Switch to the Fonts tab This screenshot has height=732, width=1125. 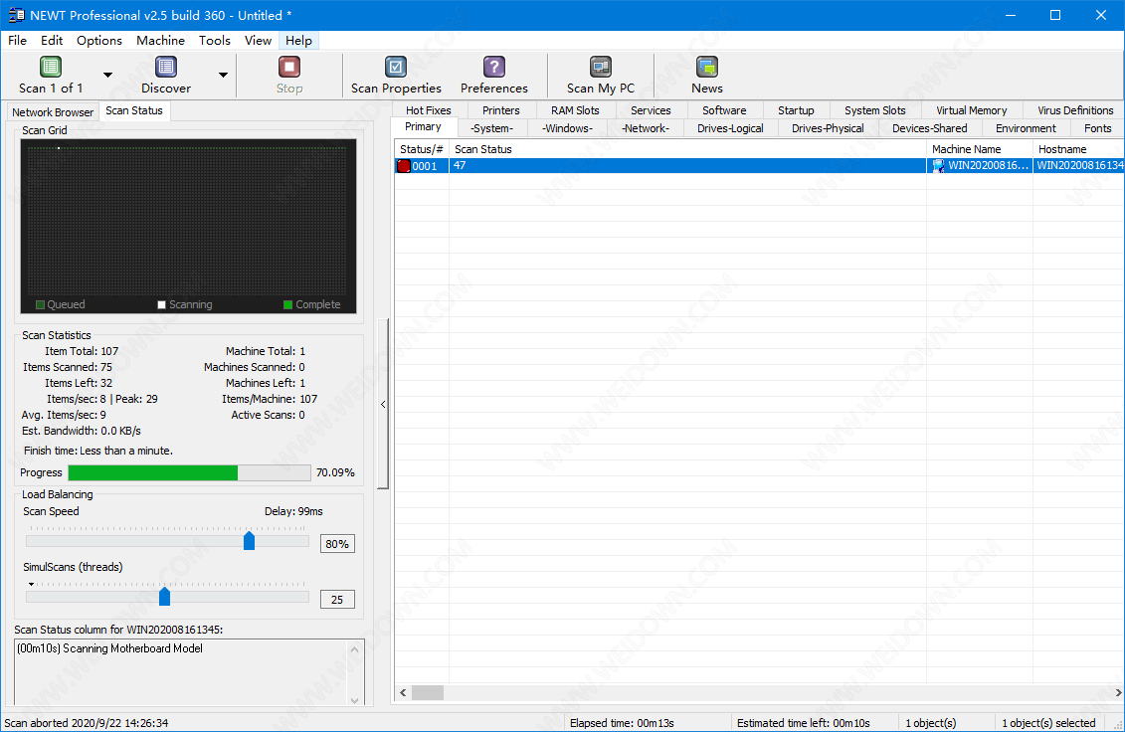tap(1097, 128)
